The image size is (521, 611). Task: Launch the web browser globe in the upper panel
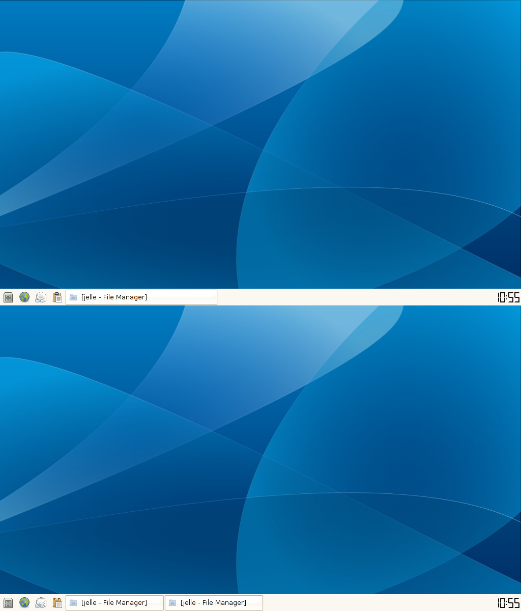[x=24, y=297]
